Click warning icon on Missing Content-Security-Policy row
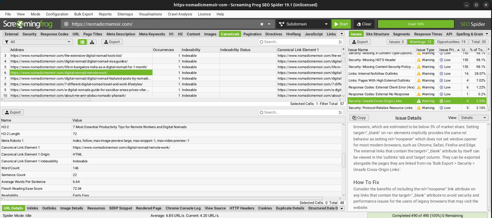This screenshot has width=492, height=218. (419, 67)
